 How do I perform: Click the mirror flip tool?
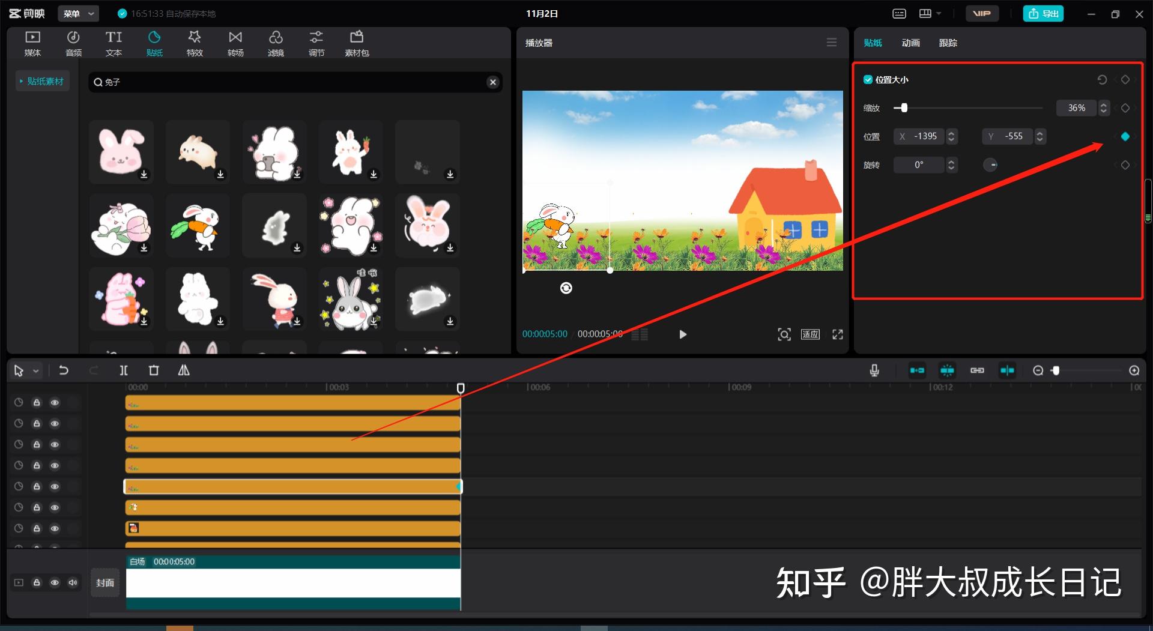(x=184, y=370)
